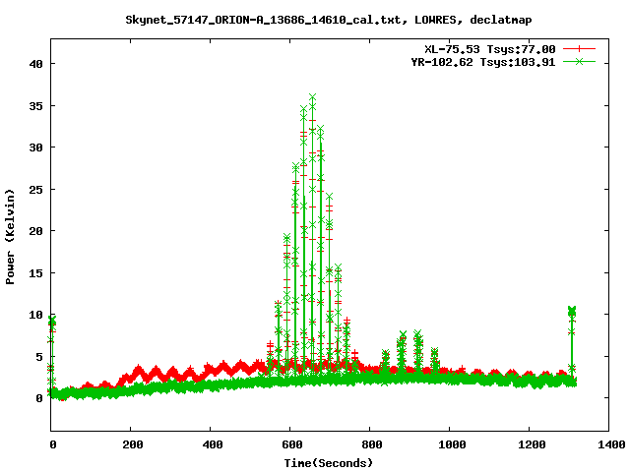630x472 pixels.
Task: Click the y-axis tick label 35
Action: tap(35, 106)
